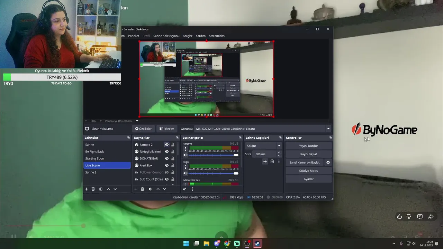The image size is (443, 249).
Task: Open the Profil menu
Action: click(x=146, y=36)
